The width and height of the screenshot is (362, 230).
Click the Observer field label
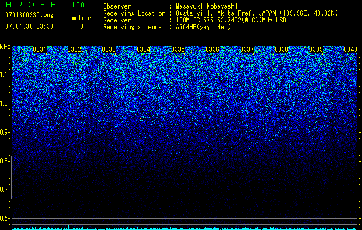click(x=117, y=6)
